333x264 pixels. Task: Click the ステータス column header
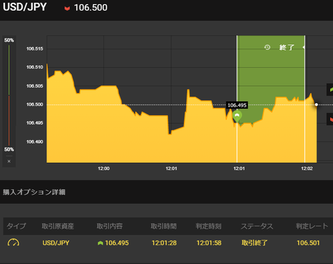click(257, 226)
